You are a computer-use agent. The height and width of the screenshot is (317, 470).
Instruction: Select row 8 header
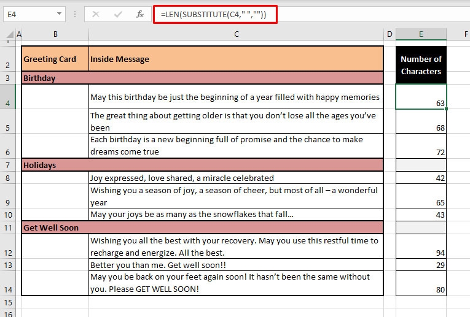pyautogui.click(x=7, y=178)
